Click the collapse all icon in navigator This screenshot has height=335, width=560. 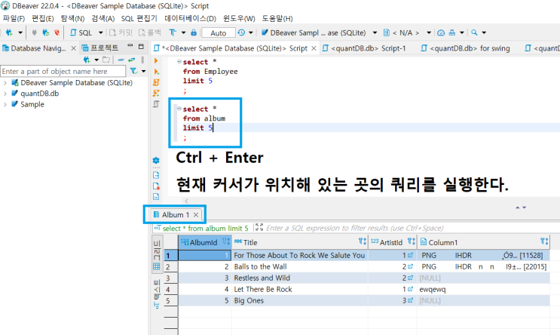pyautogui.click(x=121, y=60)
